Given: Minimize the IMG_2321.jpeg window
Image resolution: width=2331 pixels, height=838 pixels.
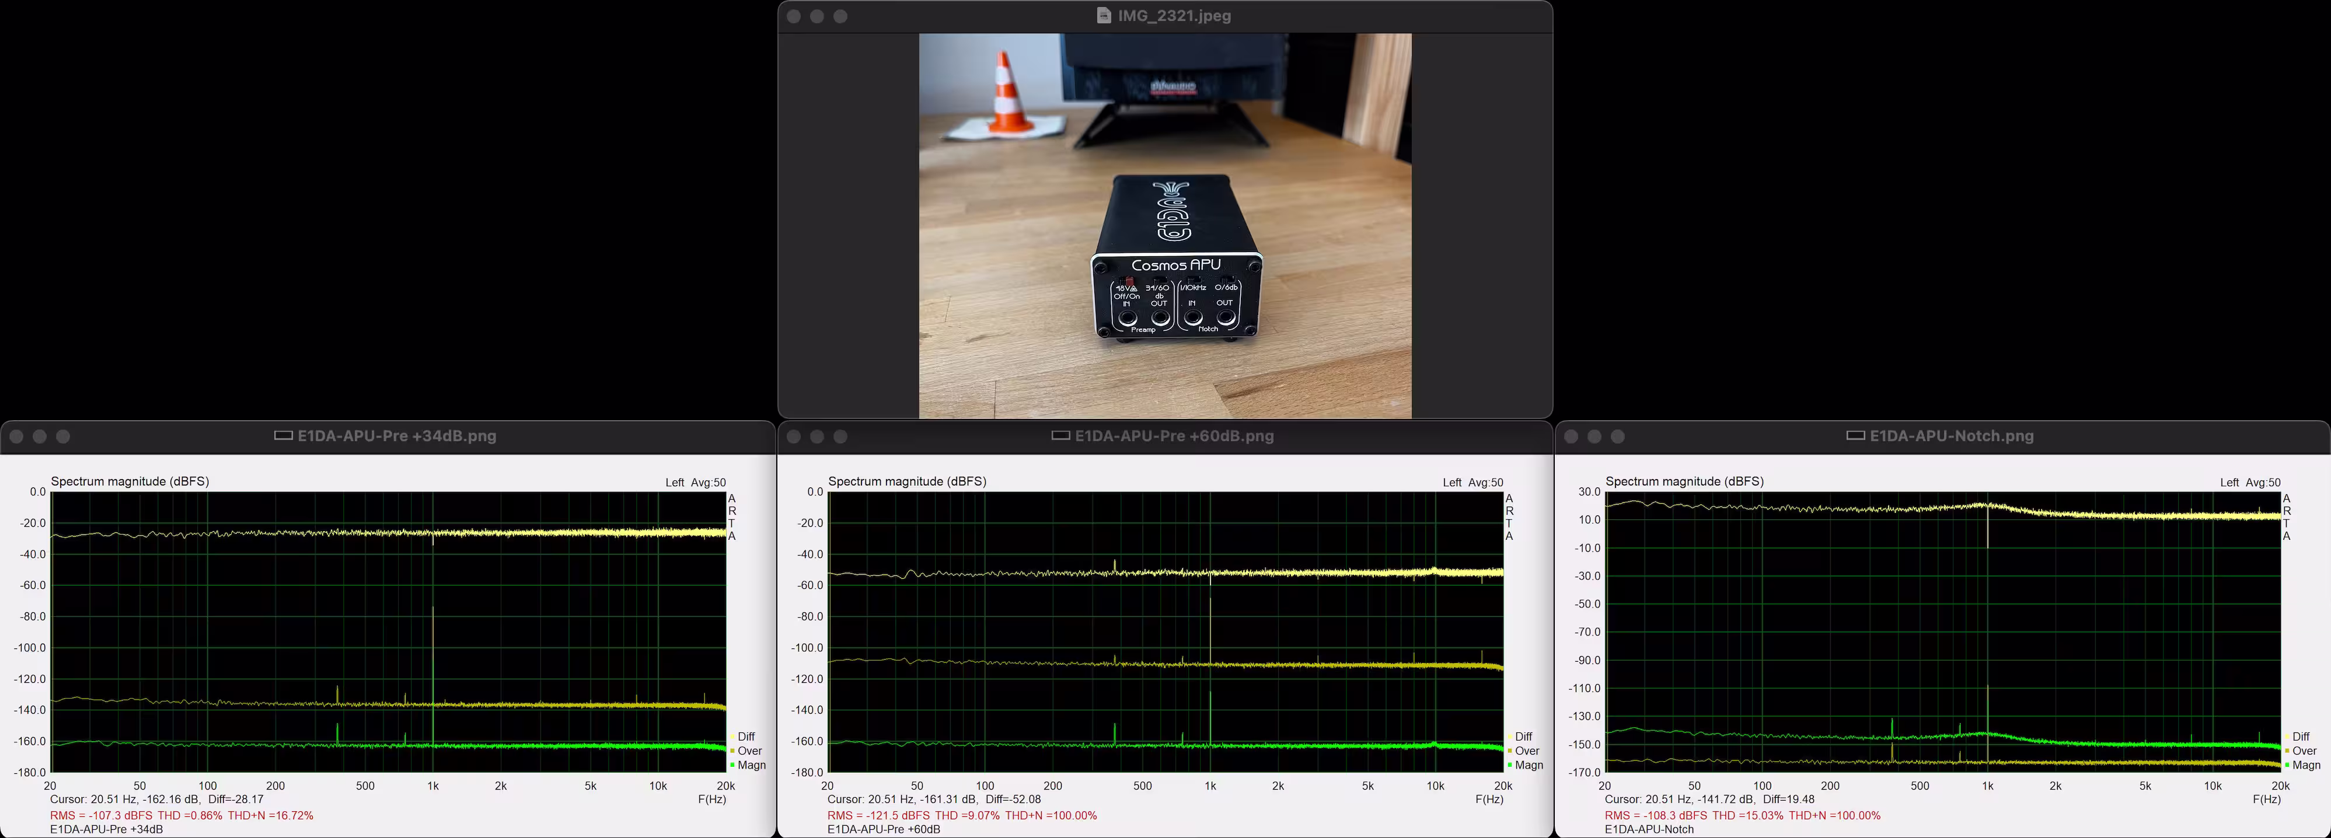Looking at the screenshot, I should click(817, 16).
